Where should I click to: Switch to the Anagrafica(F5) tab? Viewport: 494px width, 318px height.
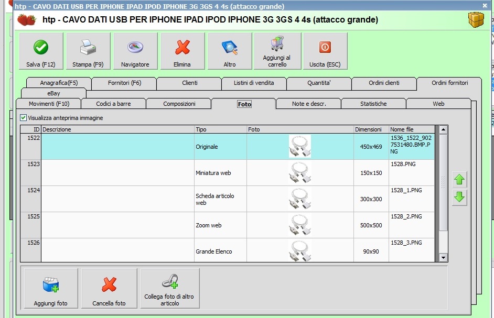[59, 83]
